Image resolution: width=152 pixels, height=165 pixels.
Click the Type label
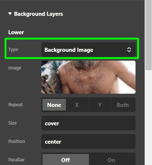click(13, 50)
